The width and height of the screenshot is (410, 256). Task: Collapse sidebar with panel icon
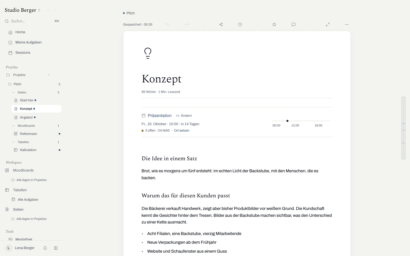pos(56,248)
